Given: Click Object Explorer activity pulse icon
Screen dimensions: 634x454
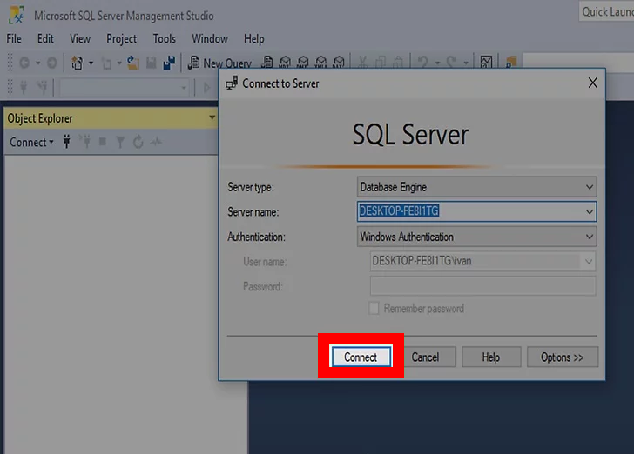Looking at the screenshot, I should click(156, 142).
